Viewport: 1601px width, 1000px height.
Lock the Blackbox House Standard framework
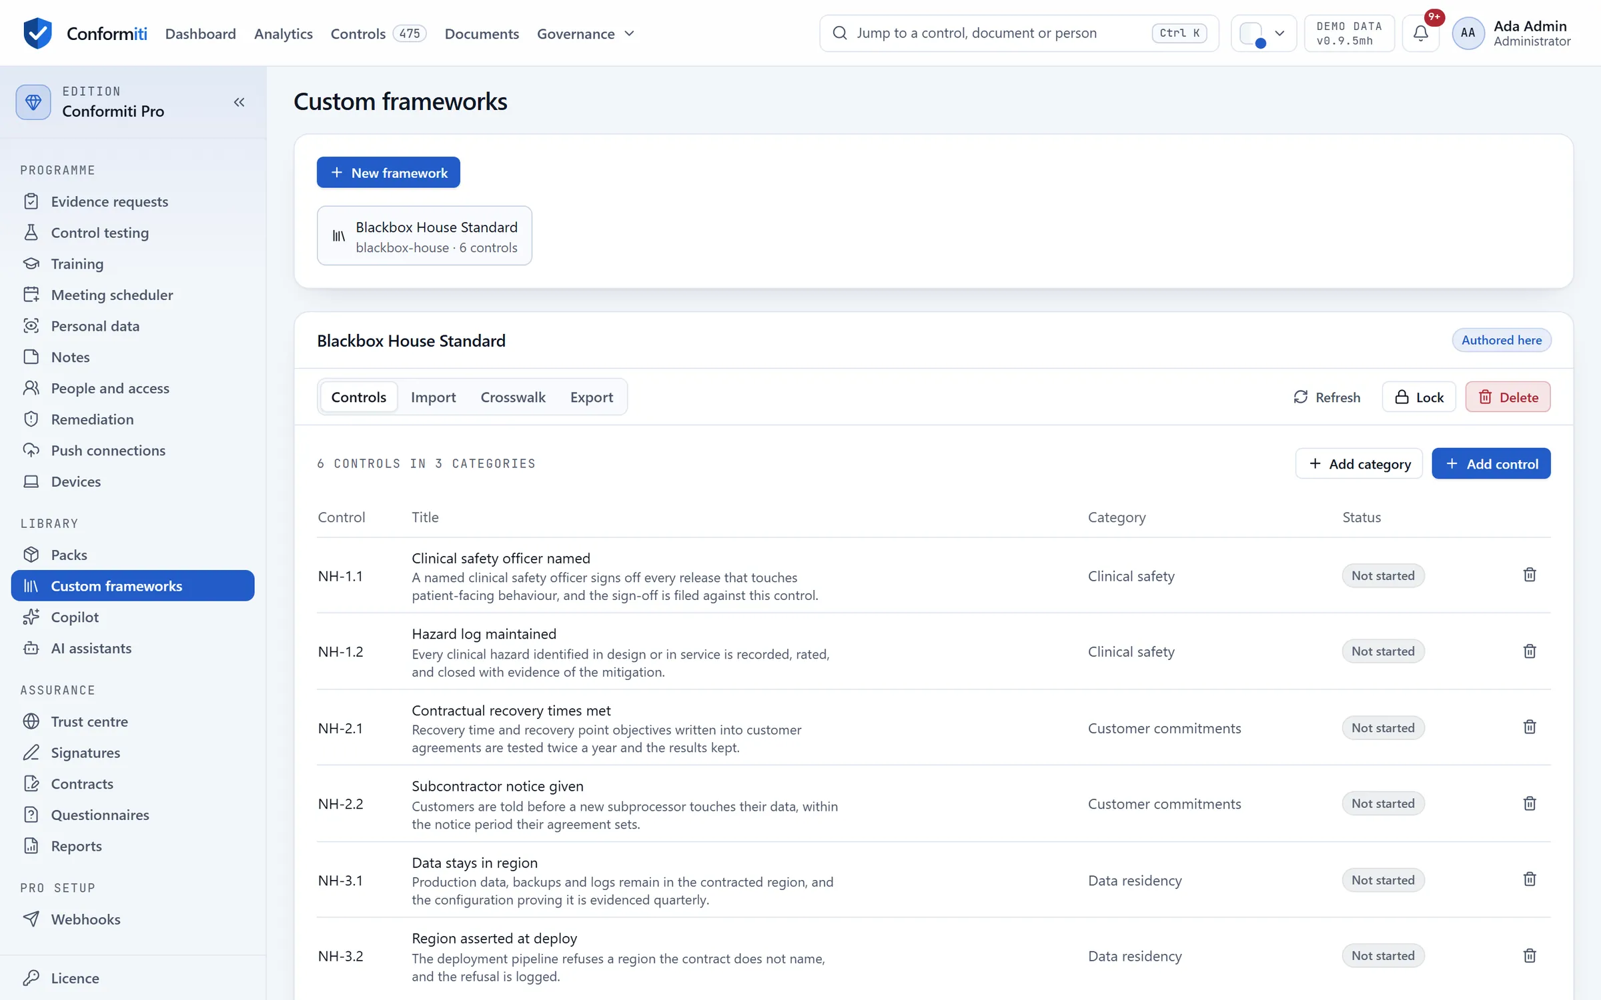pyautogui.click(x=1419, y=397)
